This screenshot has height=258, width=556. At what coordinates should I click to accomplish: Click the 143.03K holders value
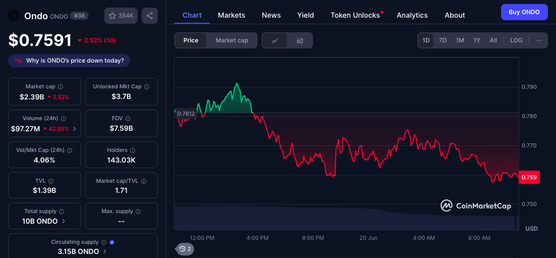pos(121,160)
